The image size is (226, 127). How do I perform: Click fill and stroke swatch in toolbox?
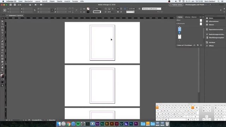pos(2,76)
